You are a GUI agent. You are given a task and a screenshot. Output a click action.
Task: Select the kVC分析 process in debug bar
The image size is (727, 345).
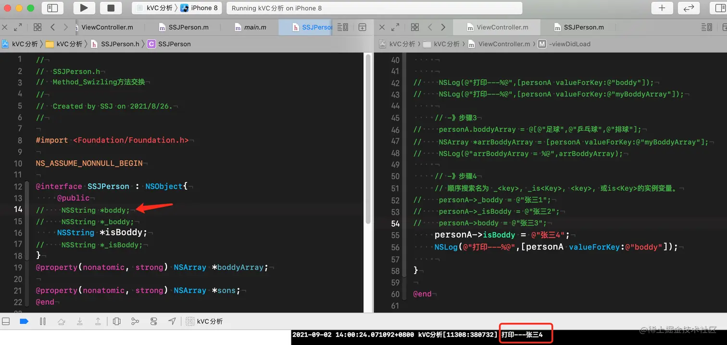pos(204,321)
